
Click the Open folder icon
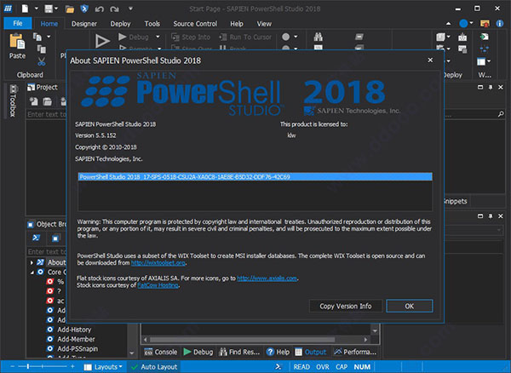(x=70, y=9)
